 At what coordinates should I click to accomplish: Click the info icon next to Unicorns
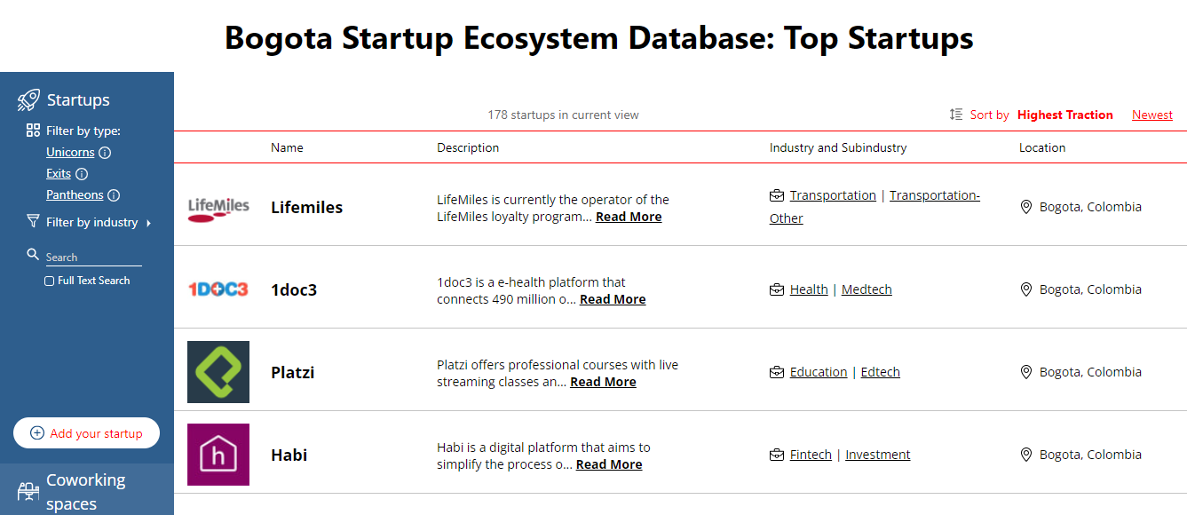click(105, 153)
